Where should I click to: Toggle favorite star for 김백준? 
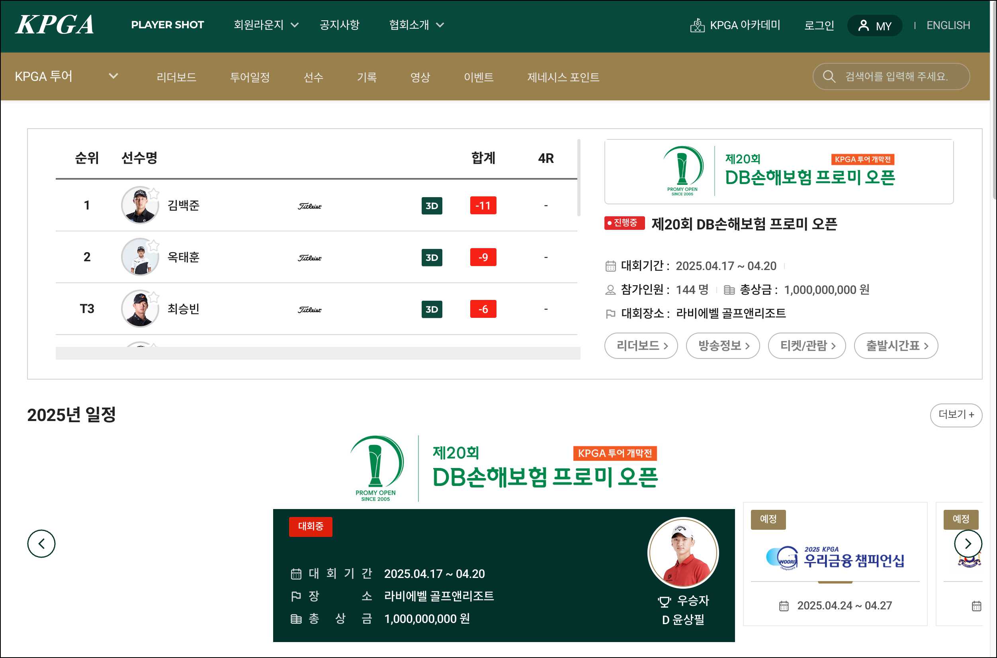pos(154,194)
